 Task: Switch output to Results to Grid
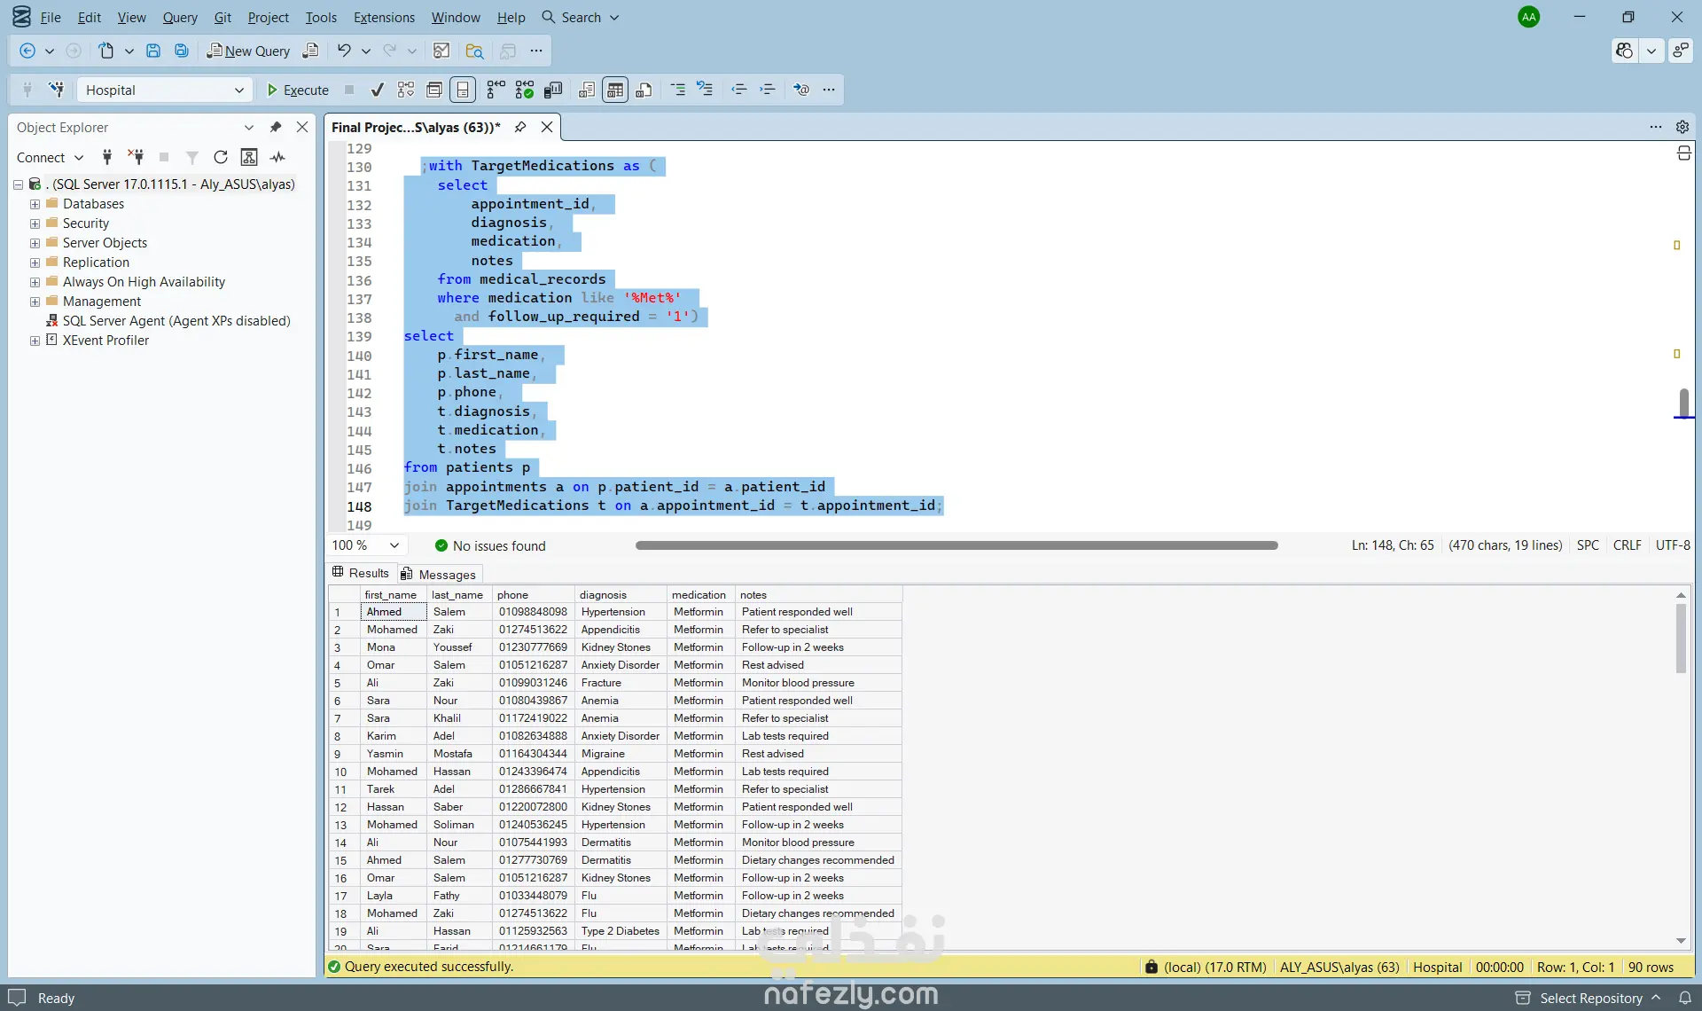tap(615, 90)
